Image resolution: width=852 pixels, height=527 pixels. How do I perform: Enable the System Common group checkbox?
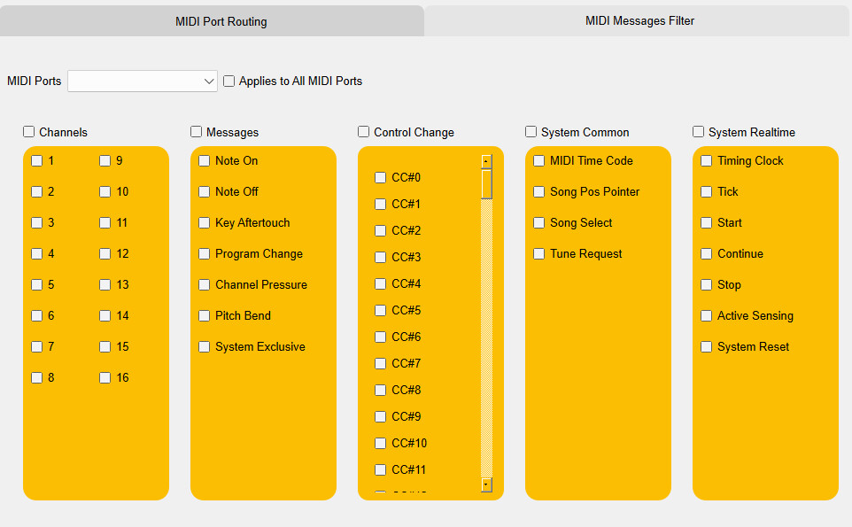[x=531, y=132]
